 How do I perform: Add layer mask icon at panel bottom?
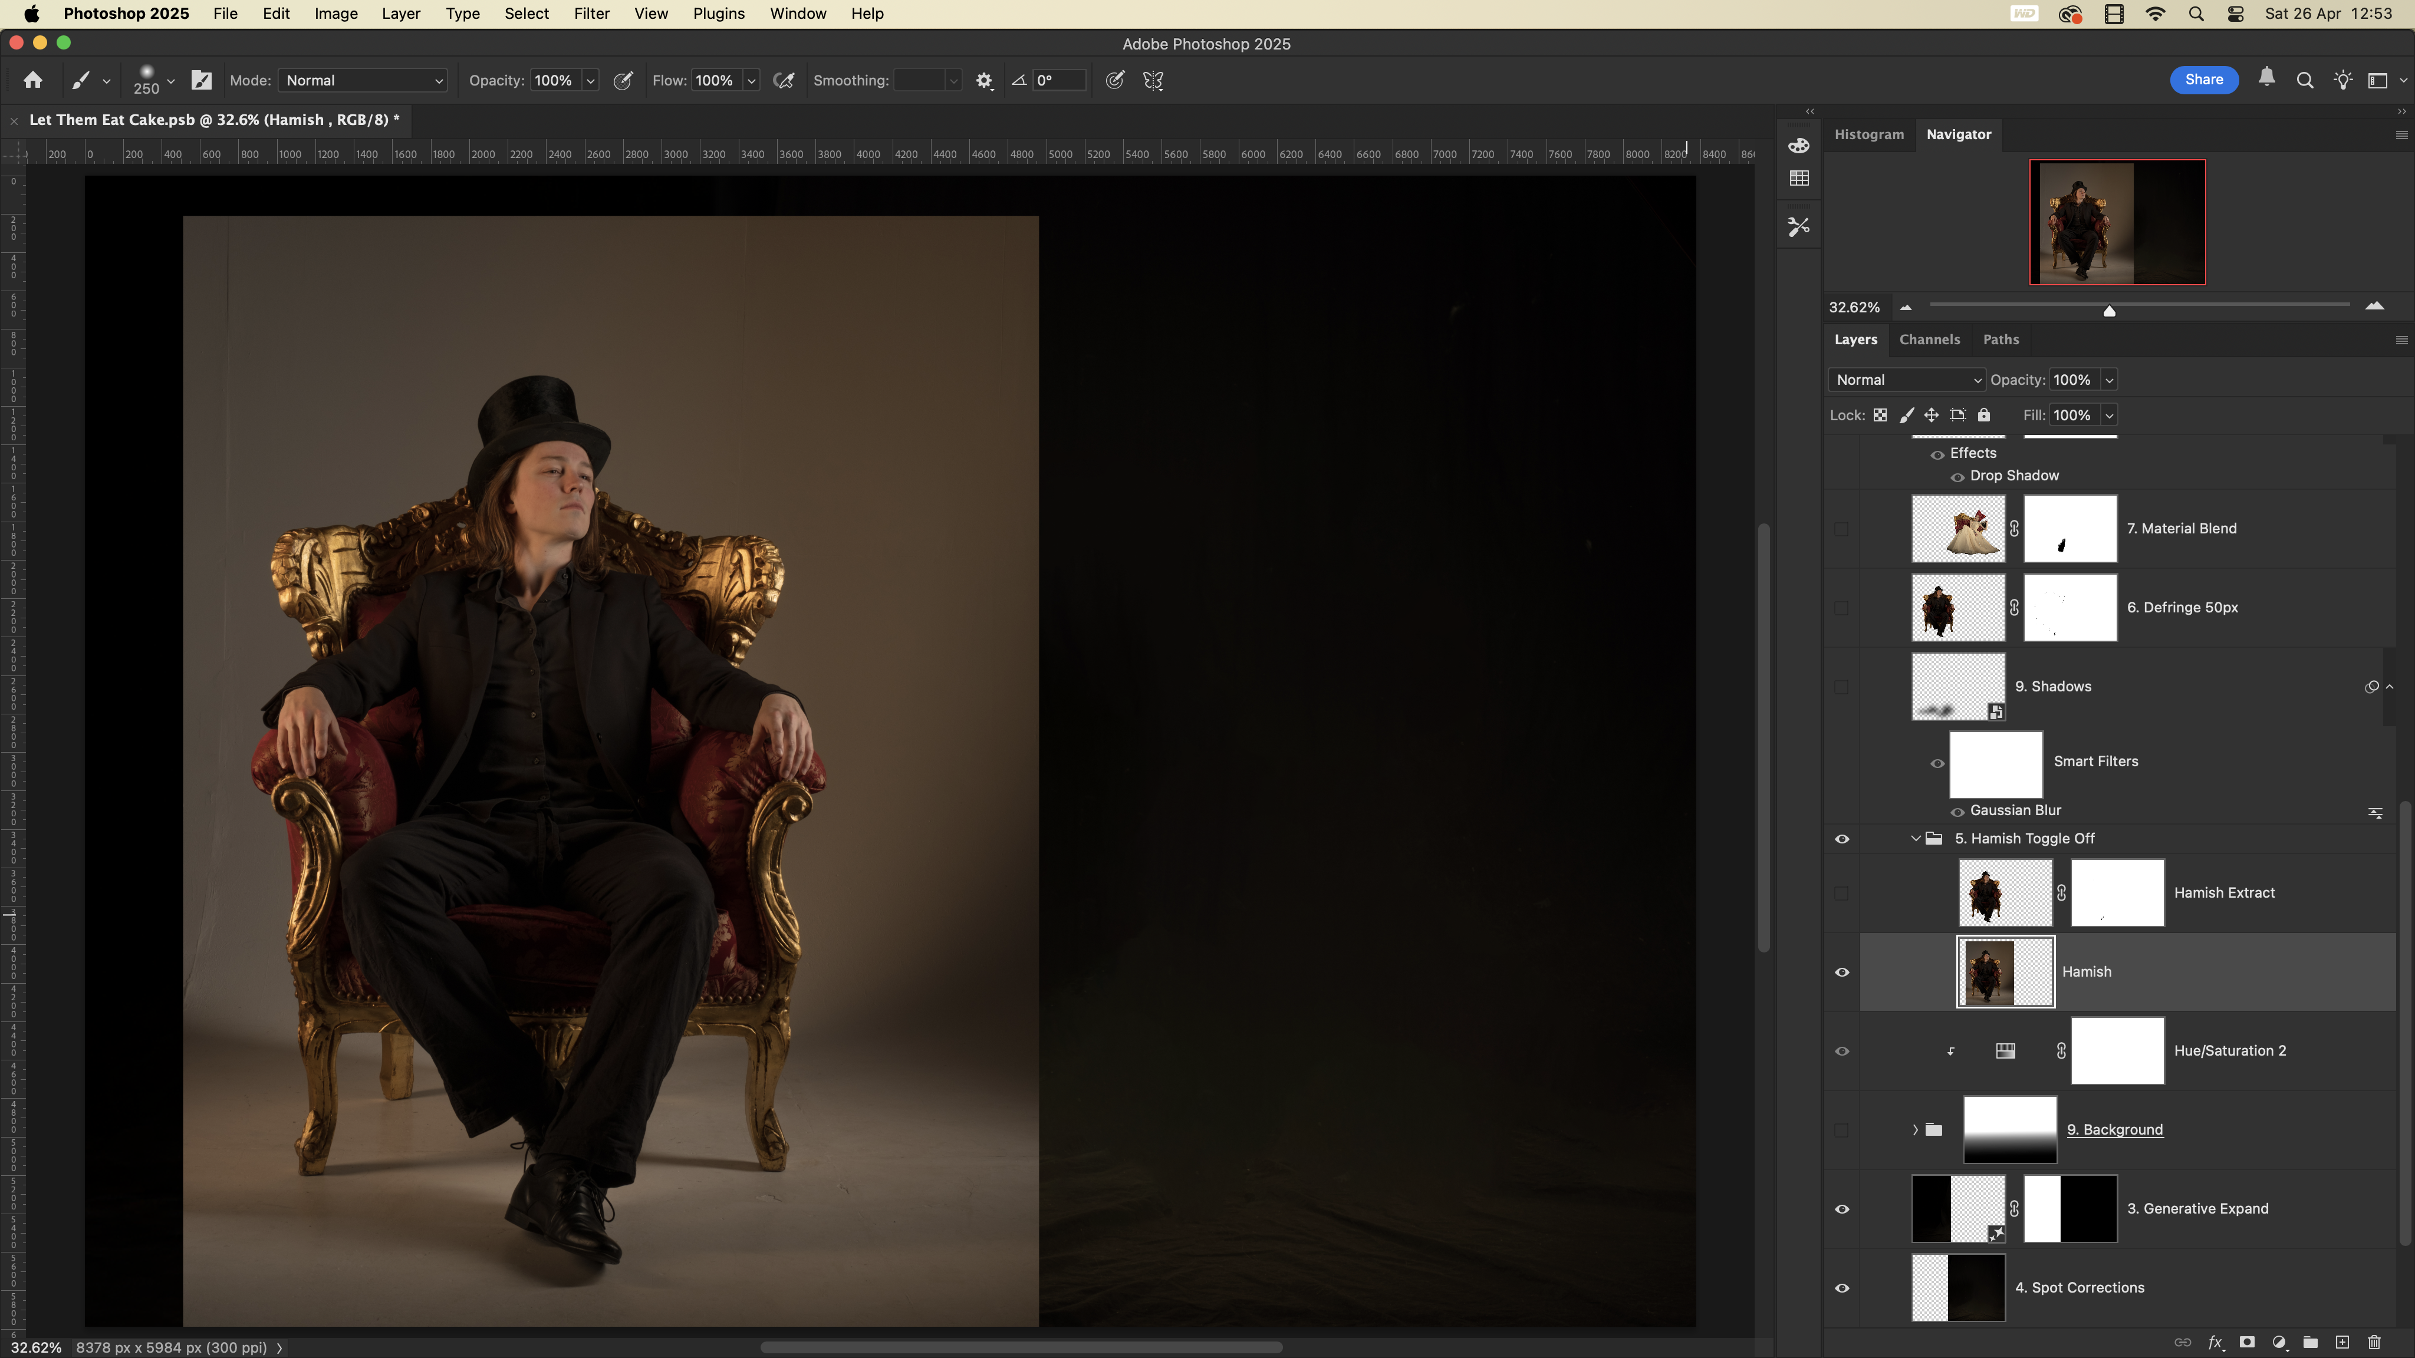tap(2247, 1342)
